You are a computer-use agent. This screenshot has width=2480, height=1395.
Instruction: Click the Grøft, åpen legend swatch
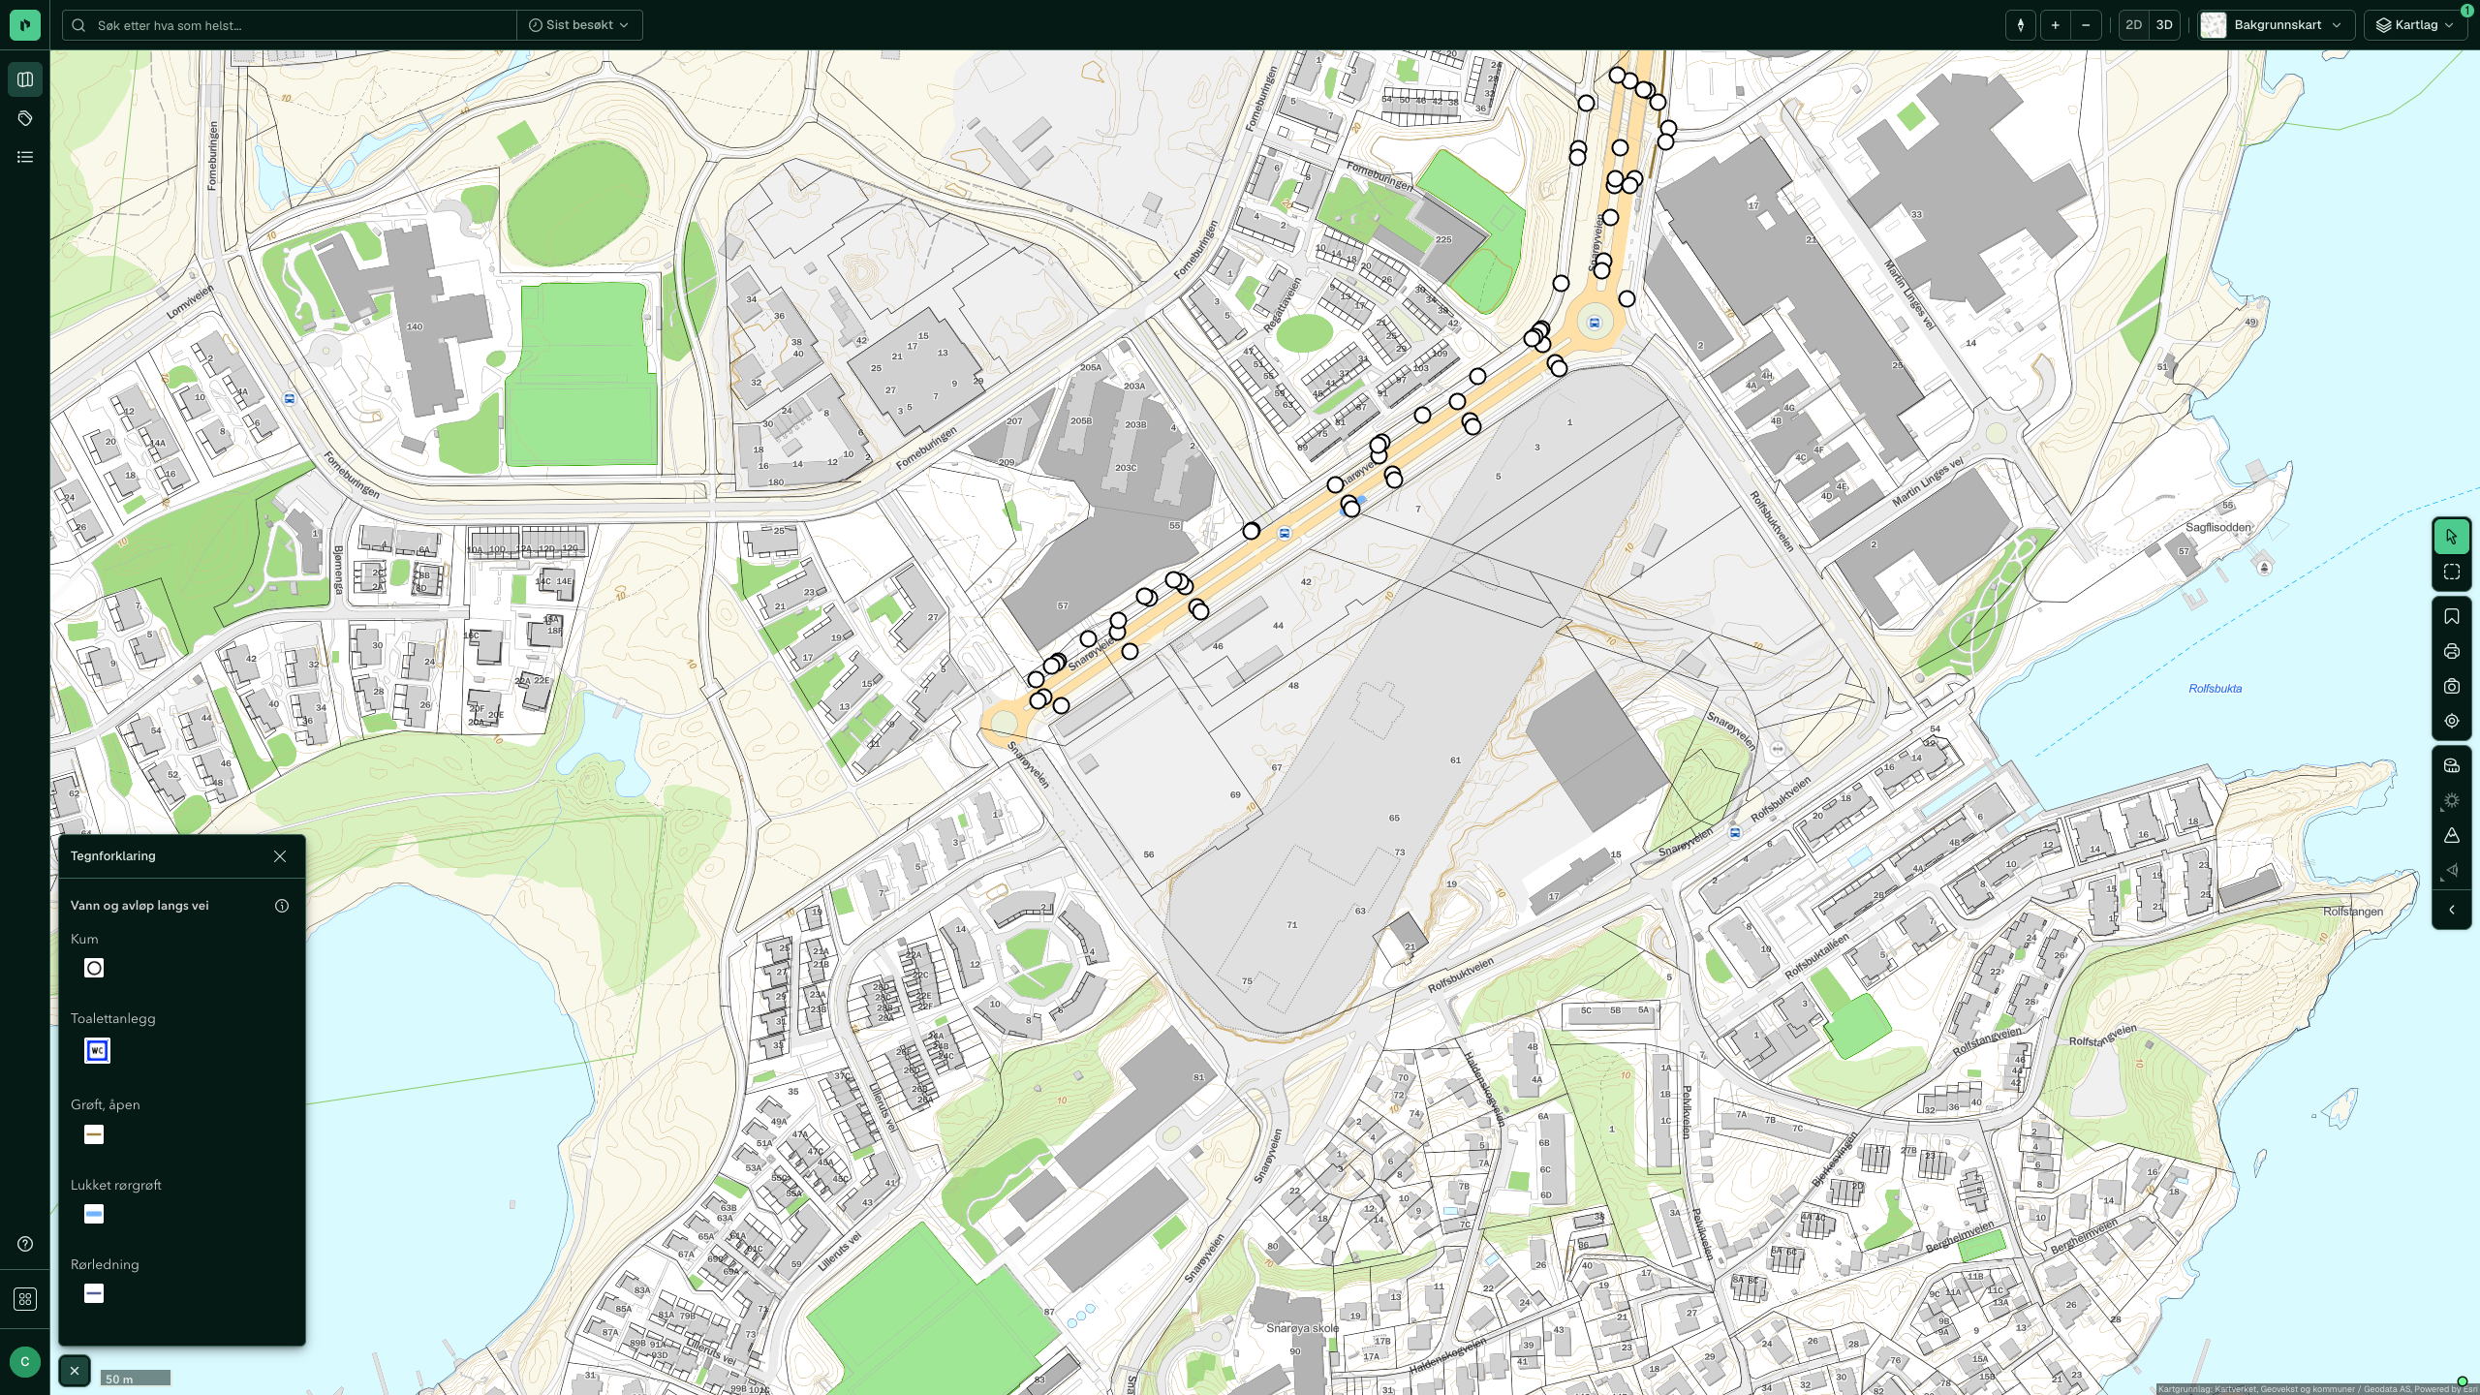(x=94, y=1134)
